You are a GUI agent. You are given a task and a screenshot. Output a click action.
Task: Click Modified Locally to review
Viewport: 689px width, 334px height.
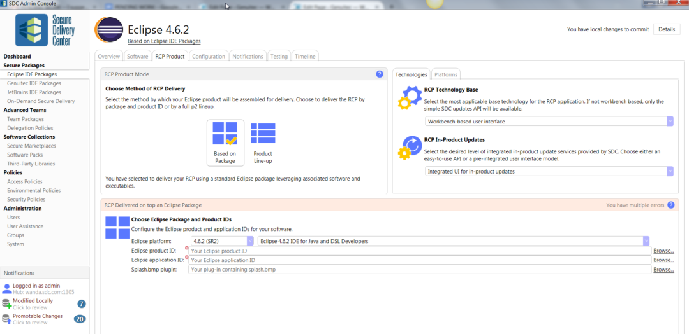click(x=33, y=303)
